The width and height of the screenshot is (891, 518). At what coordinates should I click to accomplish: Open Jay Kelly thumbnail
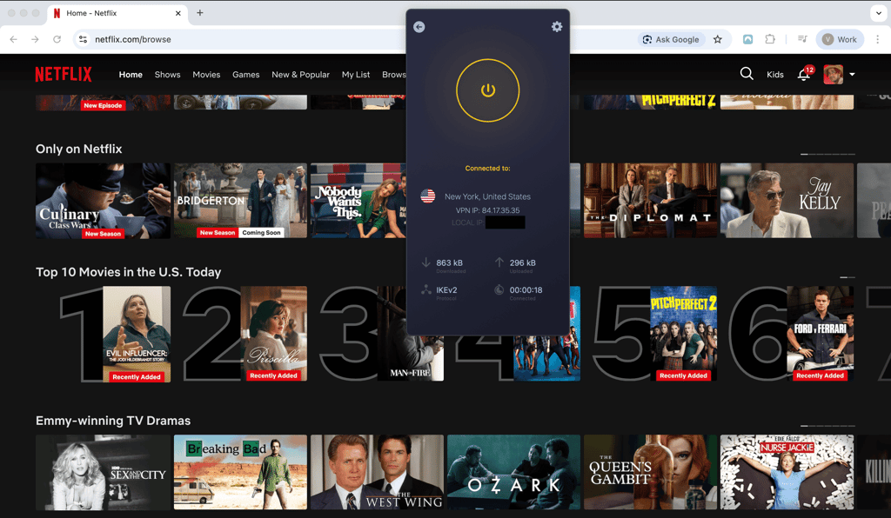coord(787,201)
